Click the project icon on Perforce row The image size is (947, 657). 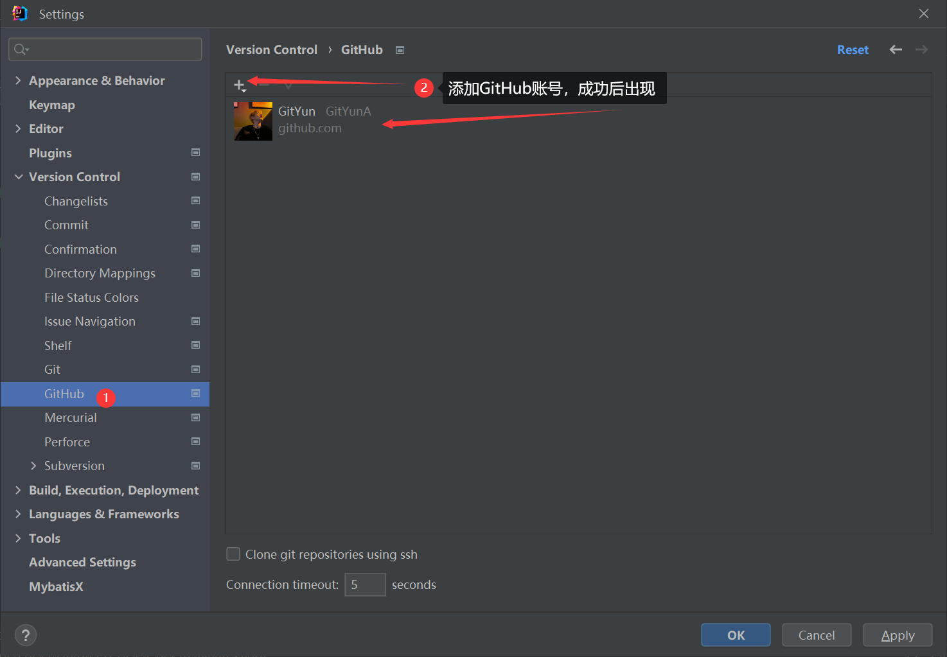point(196,441)
